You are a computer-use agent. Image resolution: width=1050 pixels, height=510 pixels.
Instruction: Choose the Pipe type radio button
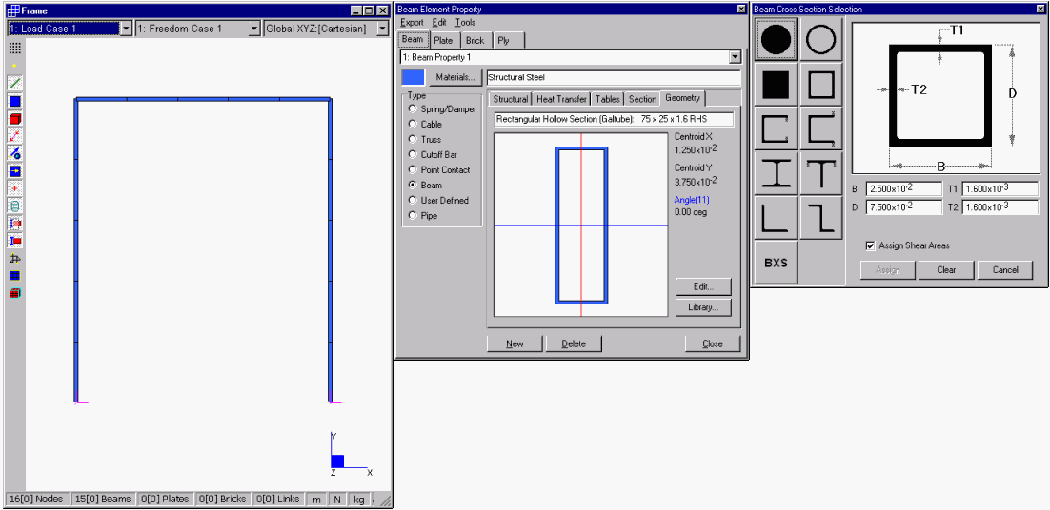tap(413, 216)
